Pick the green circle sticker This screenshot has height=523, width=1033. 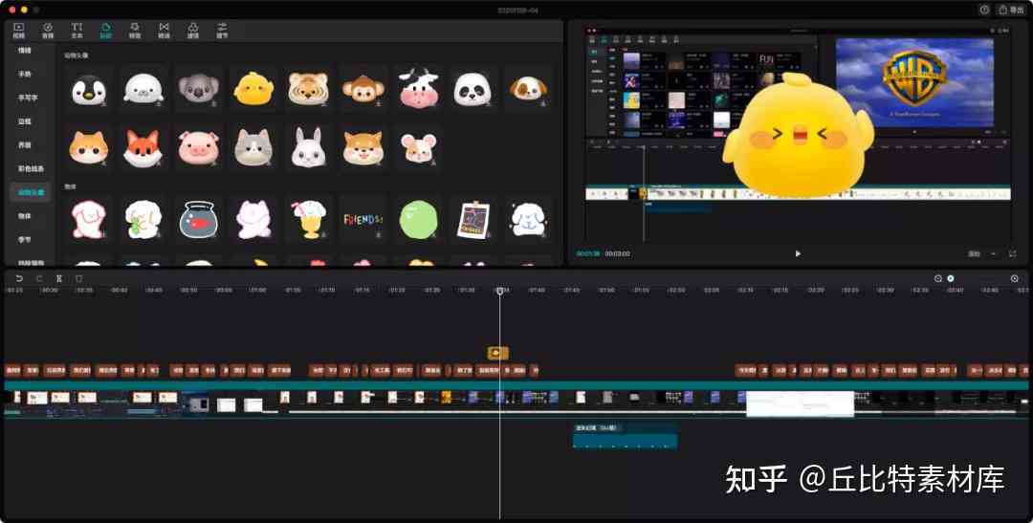pos(418,219)
